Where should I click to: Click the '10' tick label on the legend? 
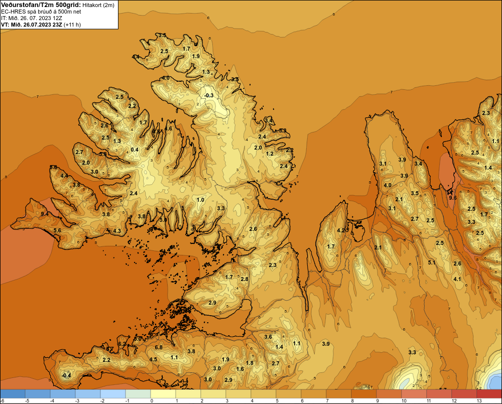point(404,401)
